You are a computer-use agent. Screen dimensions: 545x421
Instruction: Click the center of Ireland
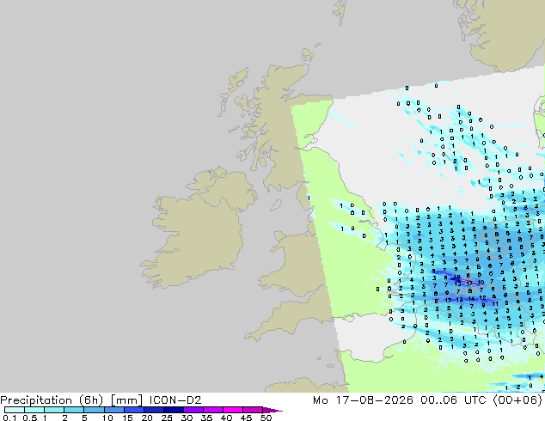198,229
